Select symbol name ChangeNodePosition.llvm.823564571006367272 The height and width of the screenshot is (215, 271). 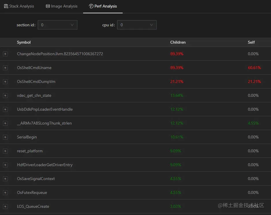60,54
